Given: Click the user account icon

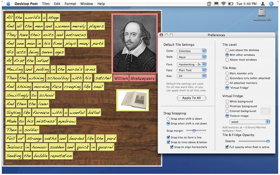Looking at the screenshot, I should point(263,3).
